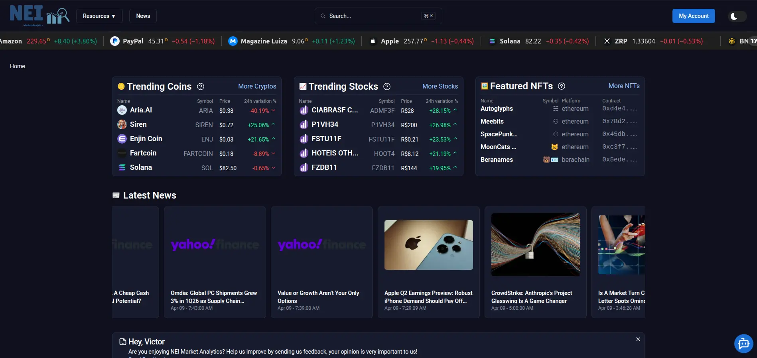
Task: Select the Magazine Luiza ticker icon
Action: tap(233, 41)
